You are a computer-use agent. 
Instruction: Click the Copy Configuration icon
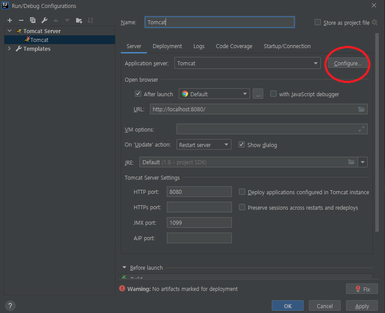(x=33, y=20)
